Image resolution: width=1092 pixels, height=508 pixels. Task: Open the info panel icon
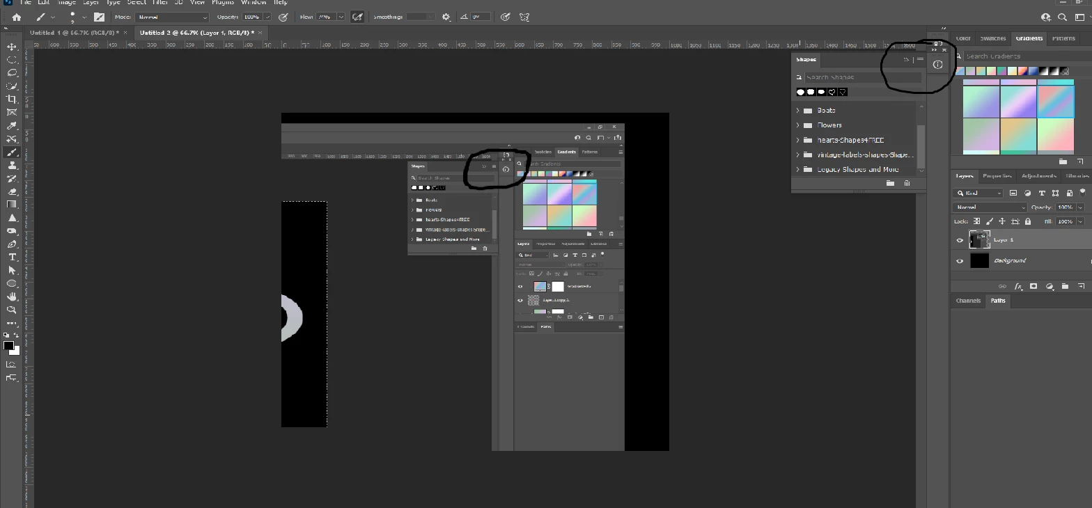pos(937,65)
